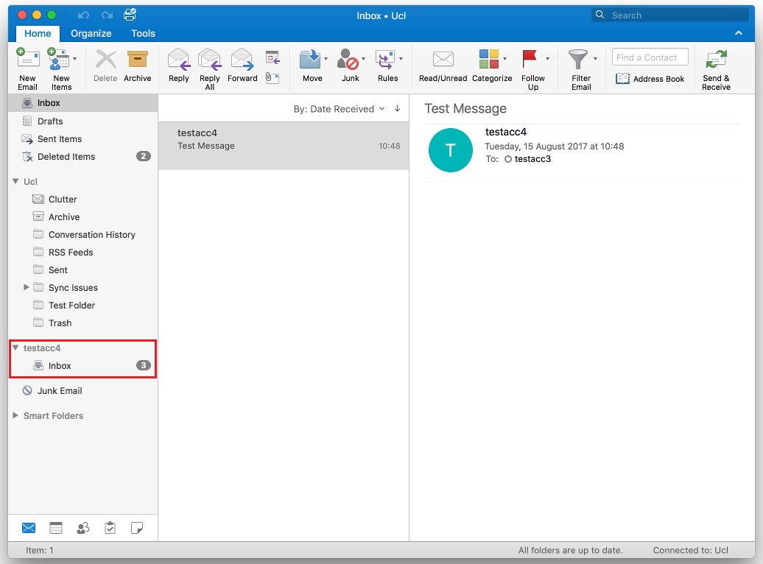Open the Trash folder
Viewport: 763px width, 564px height.
(83, 323)
